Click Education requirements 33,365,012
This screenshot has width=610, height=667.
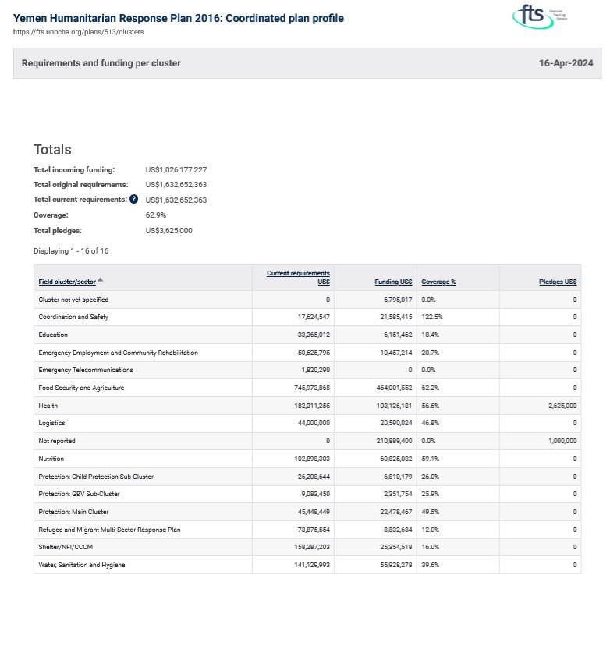click(x=314, y=335)
